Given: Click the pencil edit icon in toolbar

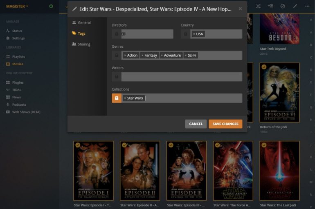Looking at the screenshot, I should [295, 6].
